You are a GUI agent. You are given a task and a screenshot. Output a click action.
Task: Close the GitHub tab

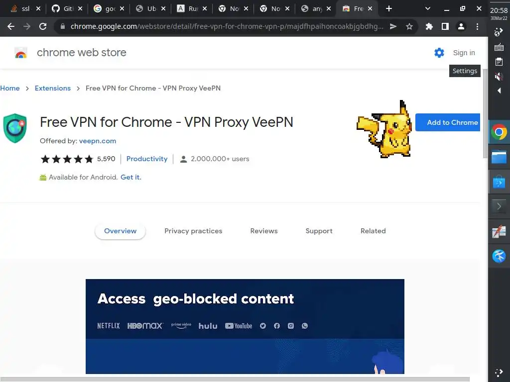point(80,9)
